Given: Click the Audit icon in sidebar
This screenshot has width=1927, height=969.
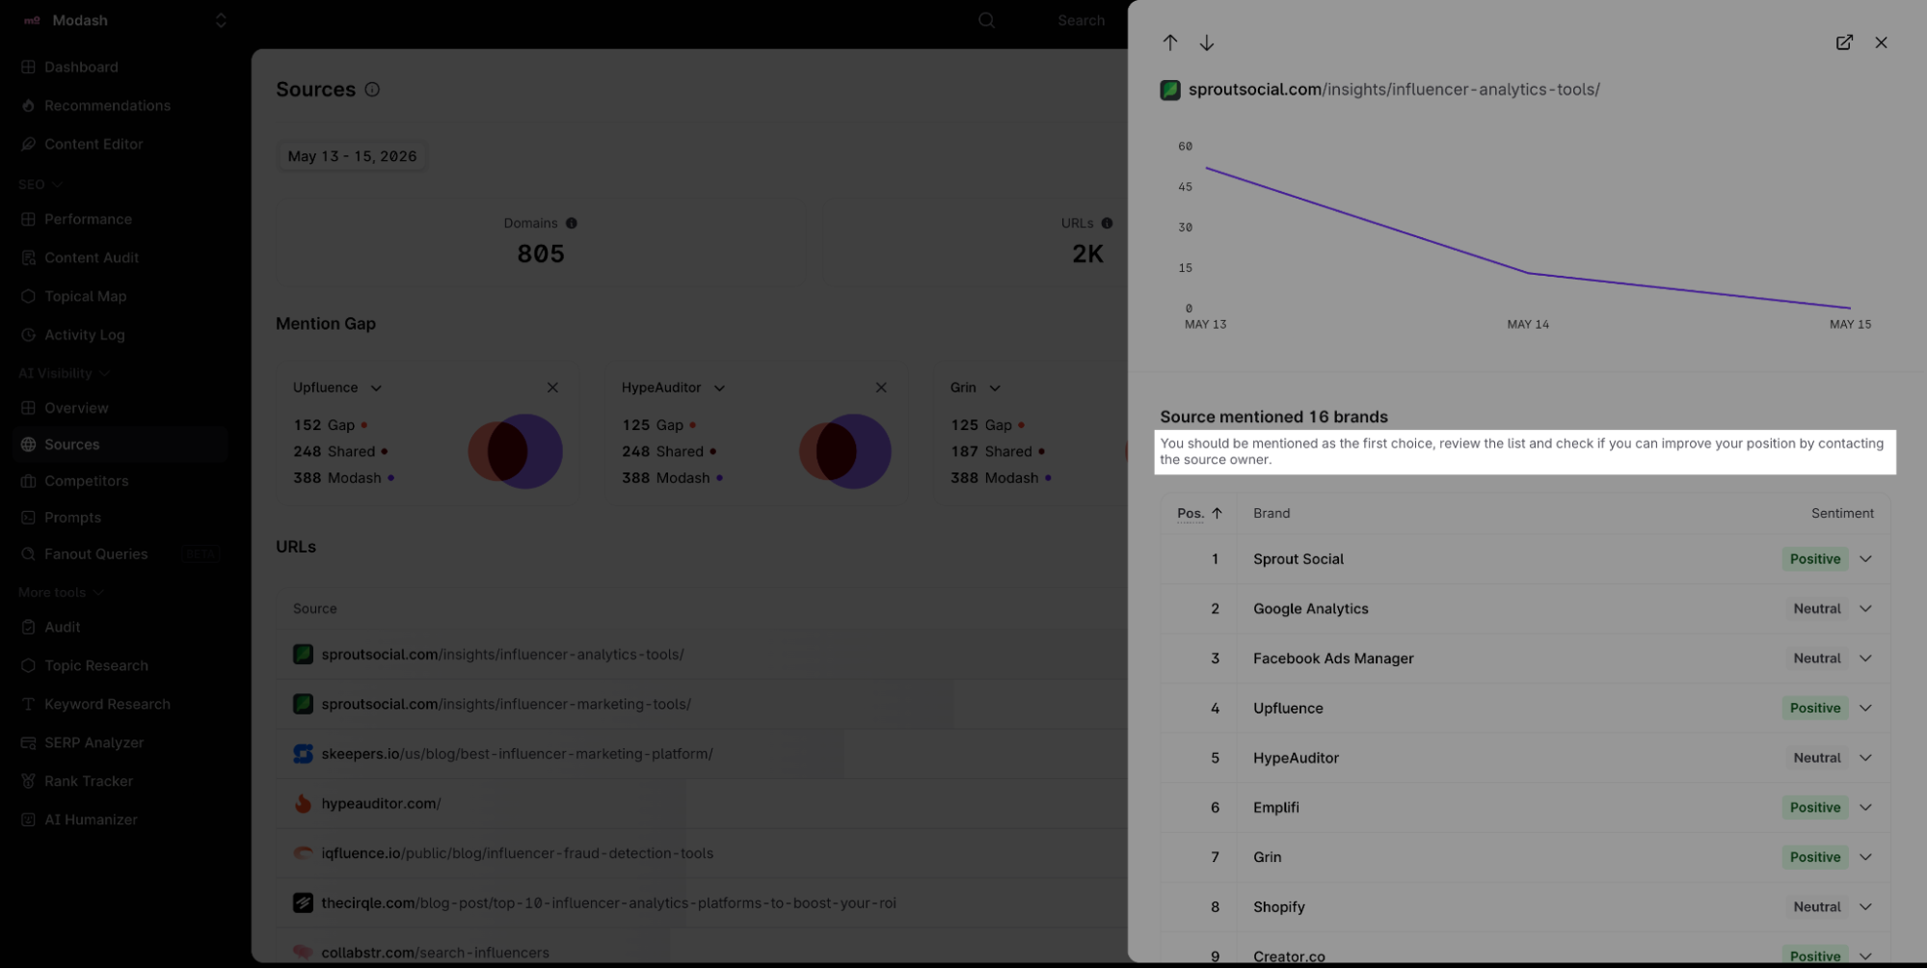Looking at the screenshot, I should tap(28, 627).
